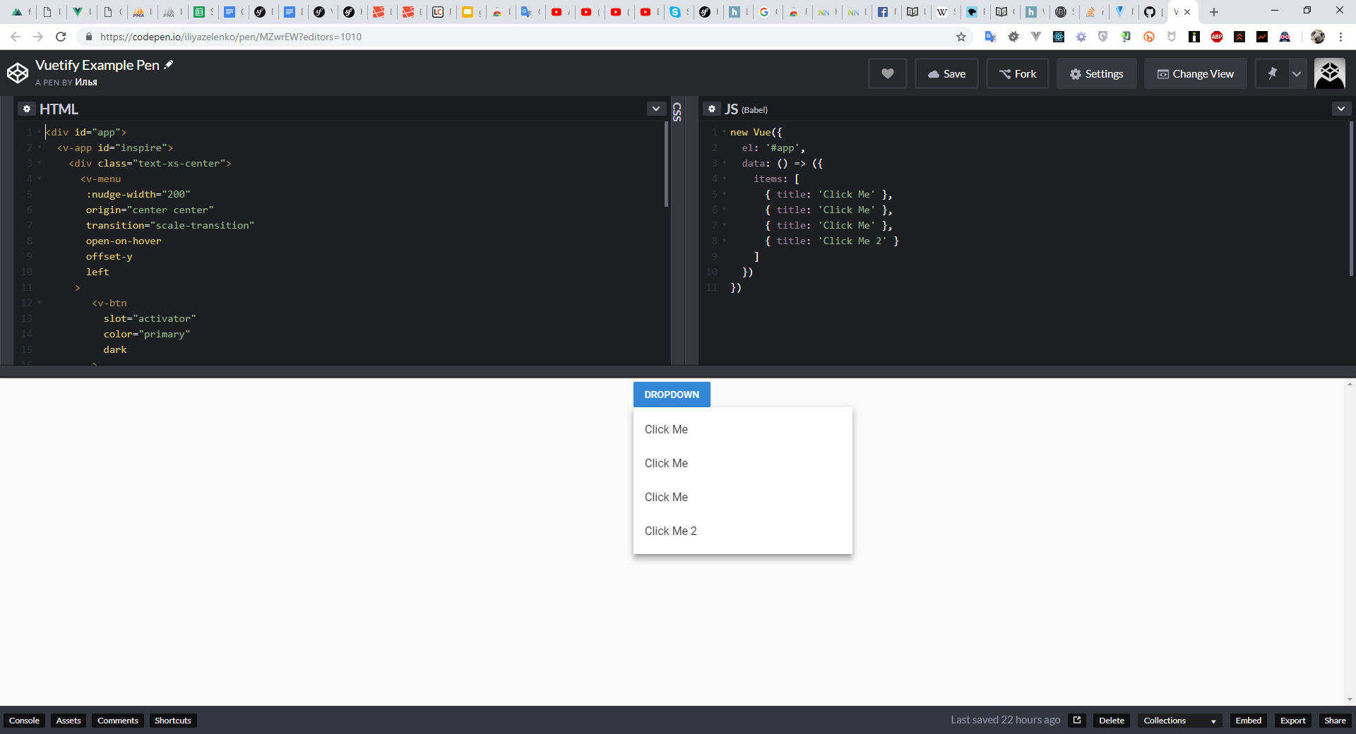
Task: Open HTML editor settings gear
Action: tap(27, 109)
